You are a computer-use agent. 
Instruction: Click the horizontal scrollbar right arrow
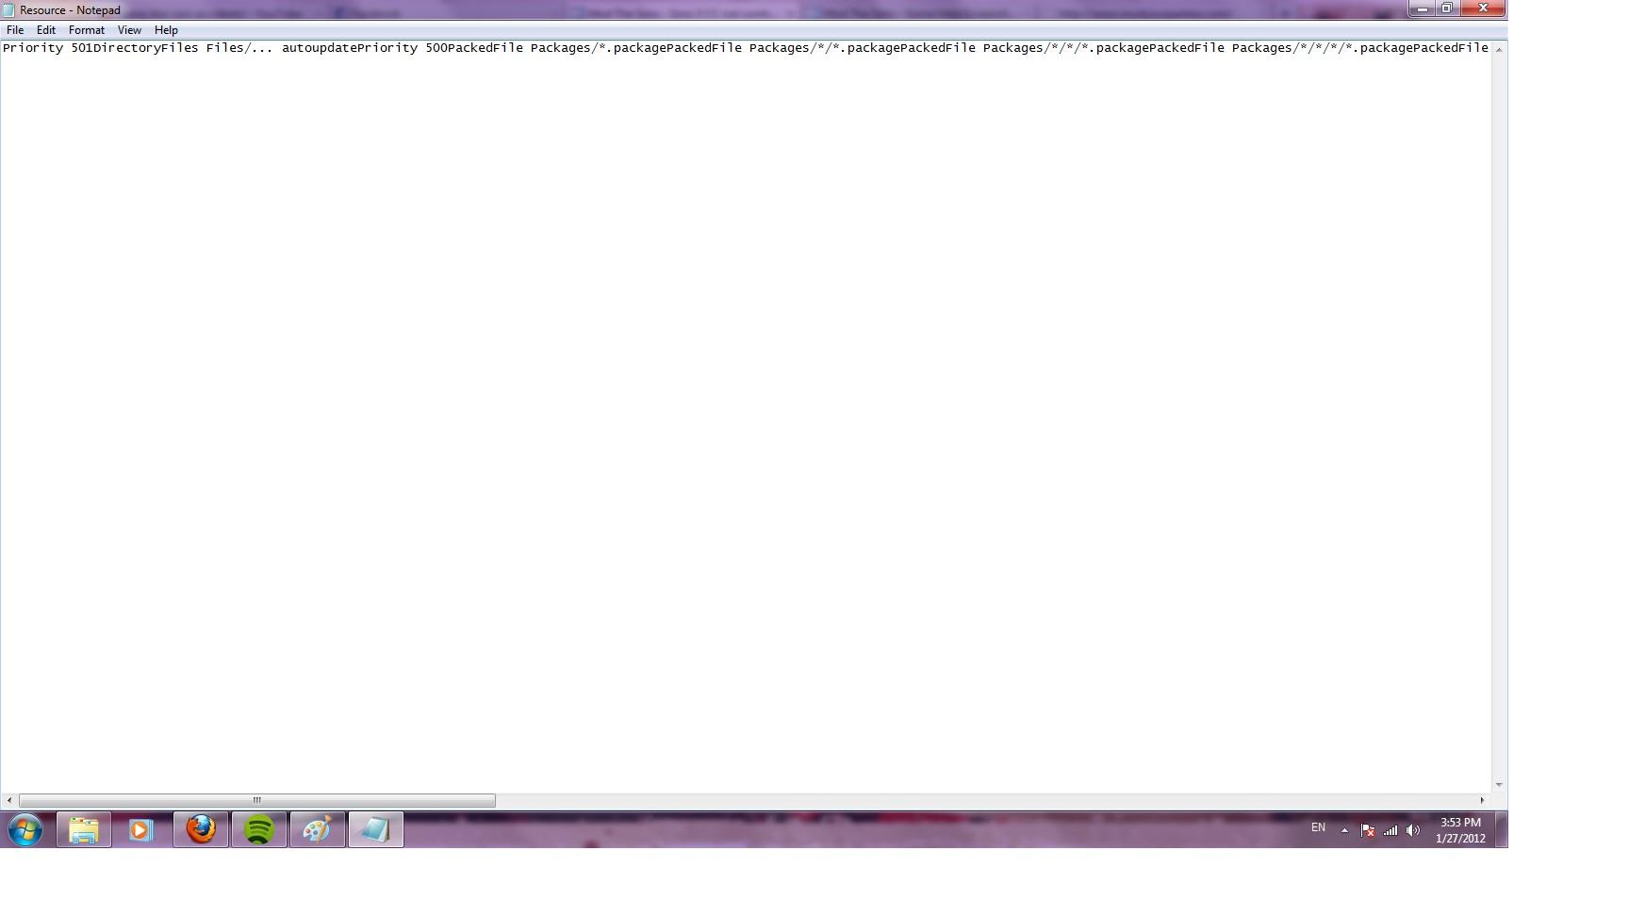pyautogui.click(x=1482, y=800)
